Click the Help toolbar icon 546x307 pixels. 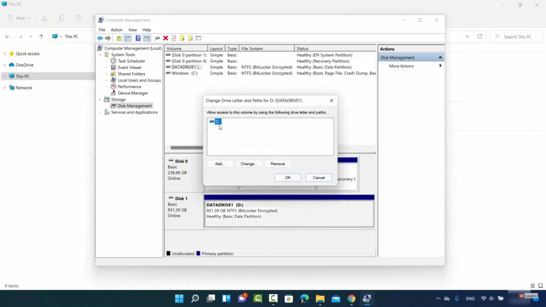coord(138,38)
